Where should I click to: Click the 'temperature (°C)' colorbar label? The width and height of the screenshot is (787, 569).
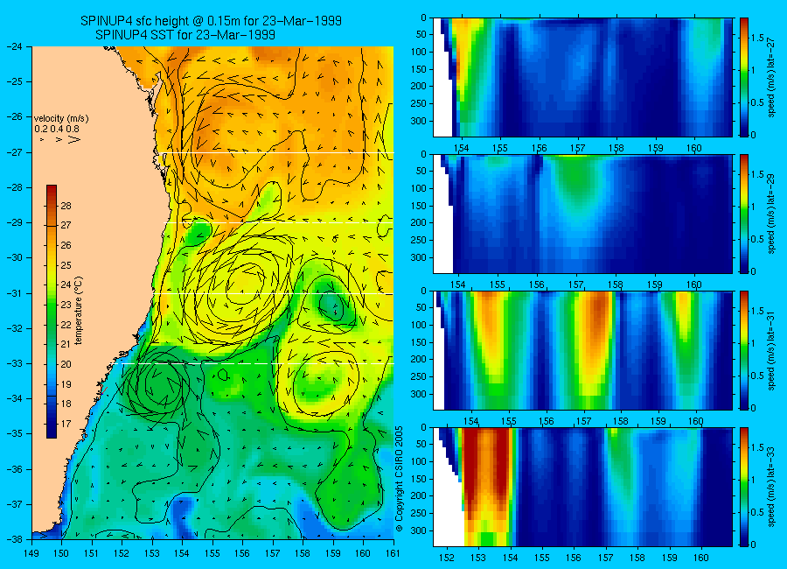pos(79,311)
